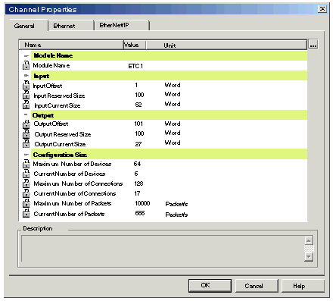Viewport: 333px width, 301px height.
Task: Close the Channel Properties dialog
Action: click(322, 9)
